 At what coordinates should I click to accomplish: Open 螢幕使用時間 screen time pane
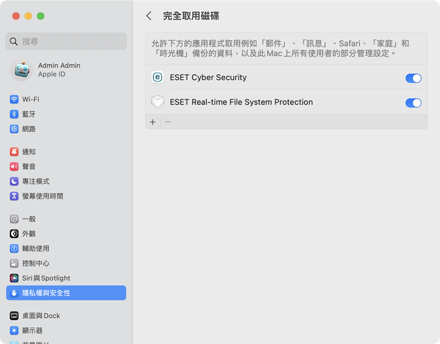coord(66,196)
